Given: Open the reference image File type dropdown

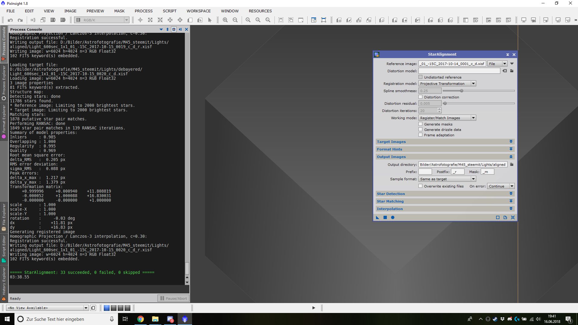Looking at the screenshot, I should coord(498,64).
